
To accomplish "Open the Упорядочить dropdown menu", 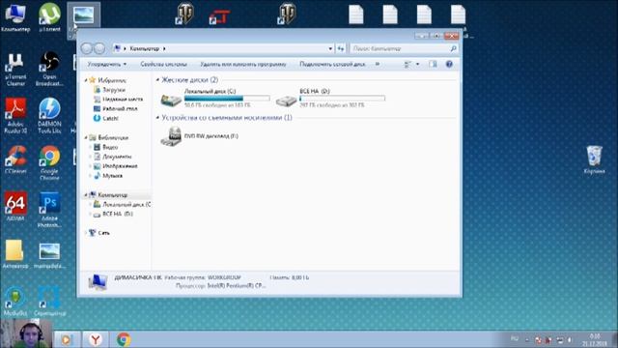I will point(107,64).
